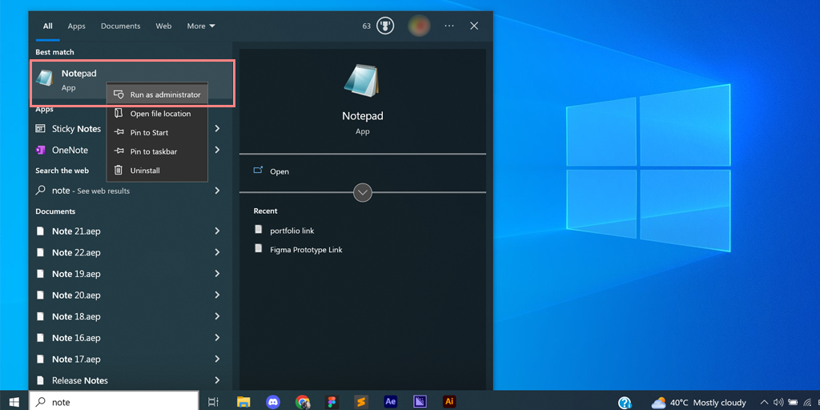
Task: Launch Media Encoder from the taskbar
Action: click(420, 402)
